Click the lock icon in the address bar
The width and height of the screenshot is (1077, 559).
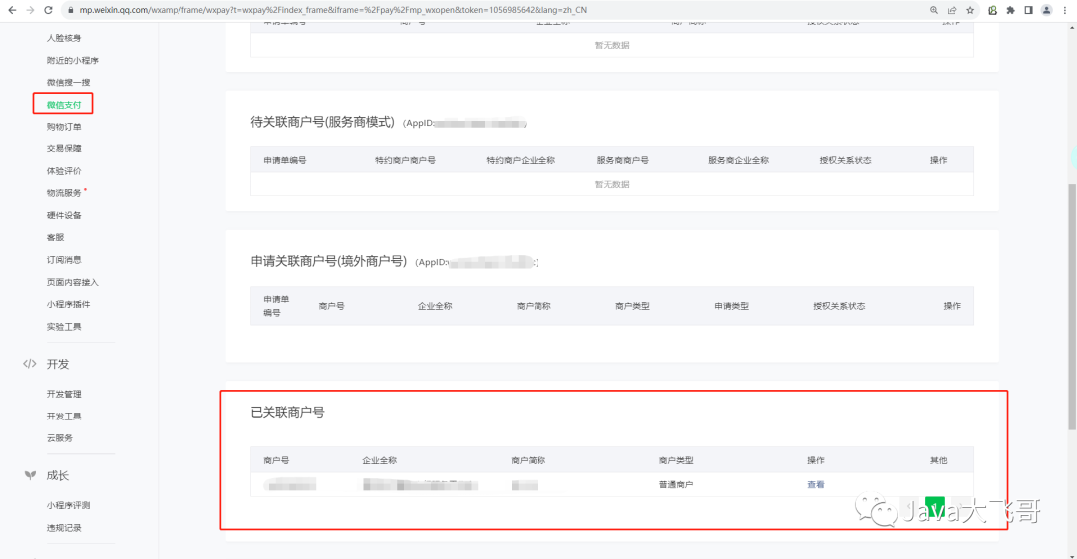point(70,10)
